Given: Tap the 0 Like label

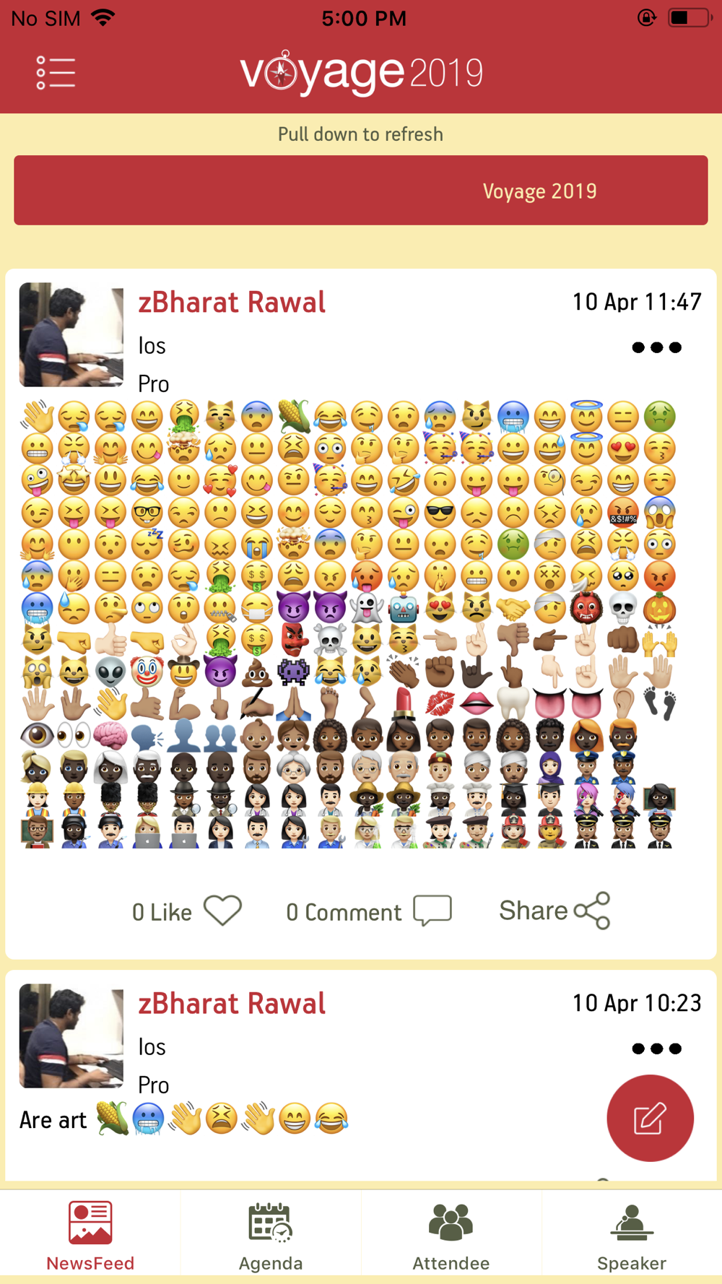Looking at the screenshot, I should [x=162, y=912].
